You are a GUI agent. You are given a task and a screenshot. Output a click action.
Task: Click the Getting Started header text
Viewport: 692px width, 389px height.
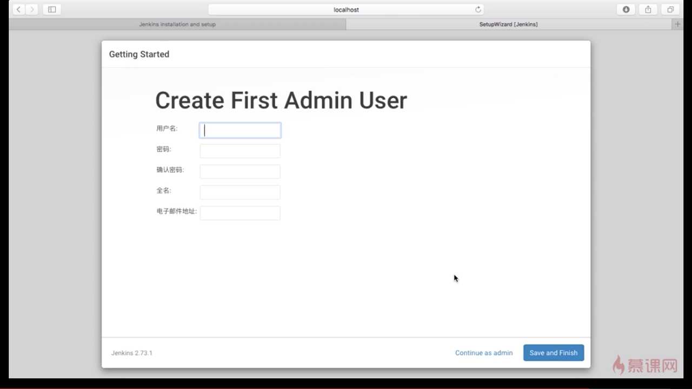coord(139,54)
